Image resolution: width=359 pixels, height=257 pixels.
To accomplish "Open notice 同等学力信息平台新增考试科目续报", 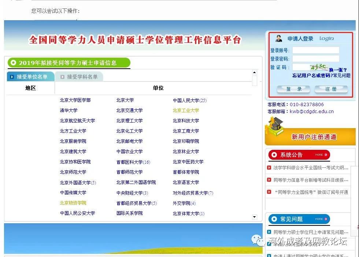I will coord(311,180).
